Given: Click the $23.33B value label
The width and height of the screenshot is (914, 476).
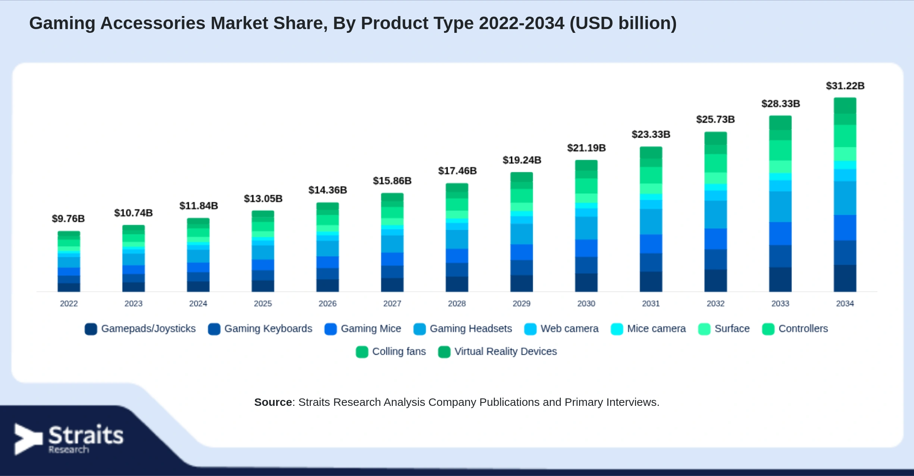Looking at the screenshot, I should (x=651, y=134).
